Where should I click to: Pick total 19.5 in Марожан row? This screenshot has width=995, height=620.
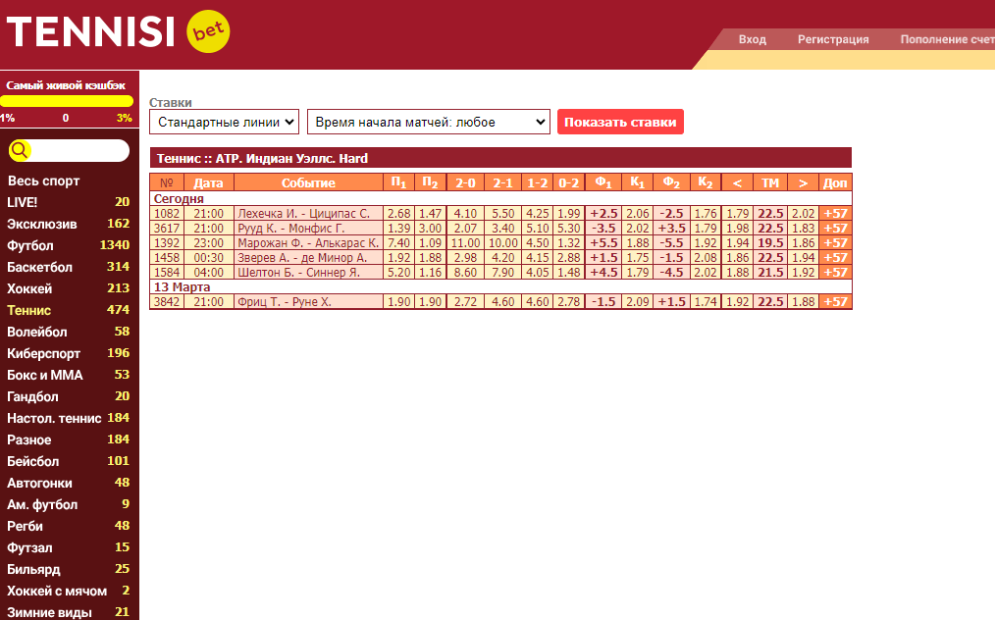(770, 242)
